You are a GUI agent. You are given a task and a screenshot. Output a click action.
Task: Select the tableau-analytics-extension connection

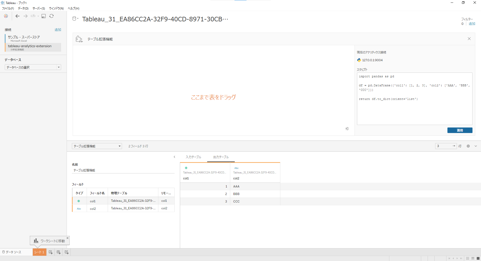tap(33, 47)
